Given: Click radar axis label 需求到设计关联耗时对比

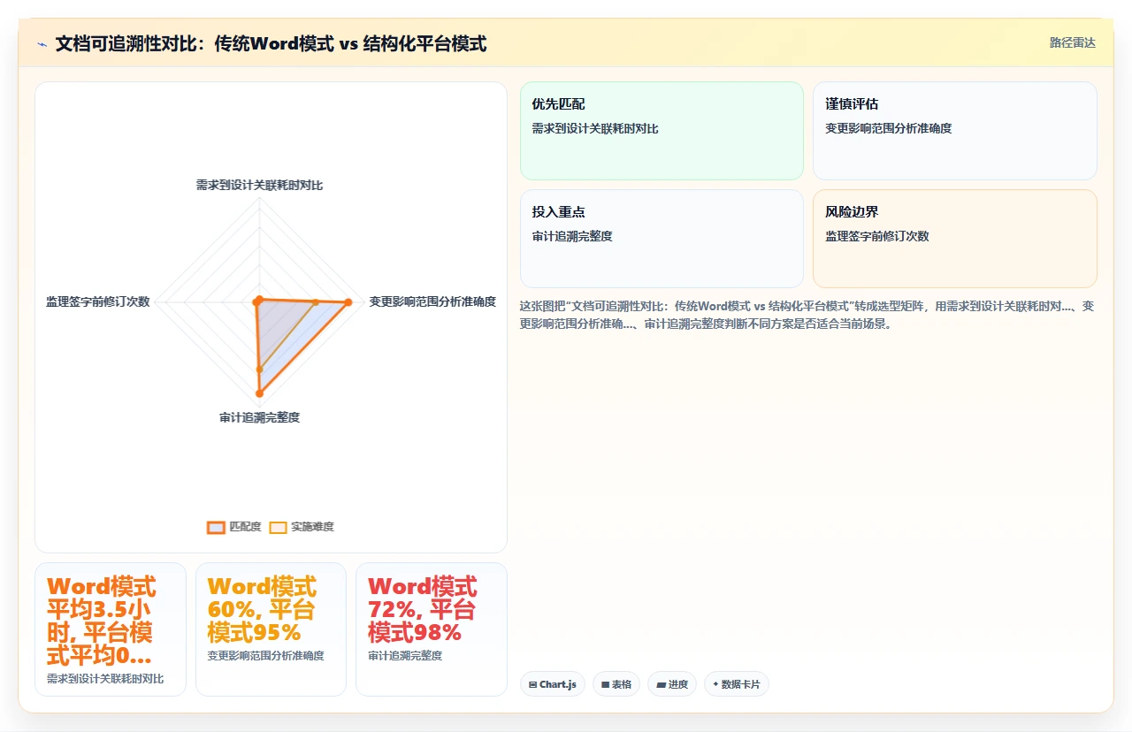Looking at the screenshot, I should pos(259,185).
